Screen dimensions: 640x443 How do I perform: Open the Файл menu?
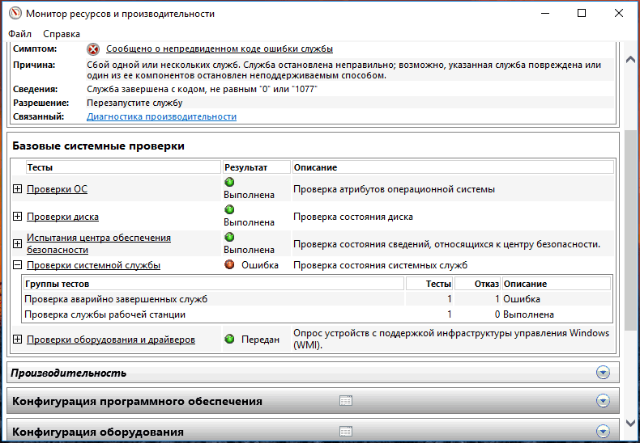tap(20, 34)
